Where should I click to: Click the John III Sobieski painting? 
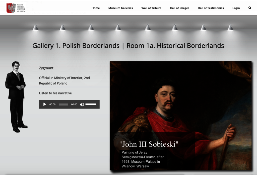point(180,116)
